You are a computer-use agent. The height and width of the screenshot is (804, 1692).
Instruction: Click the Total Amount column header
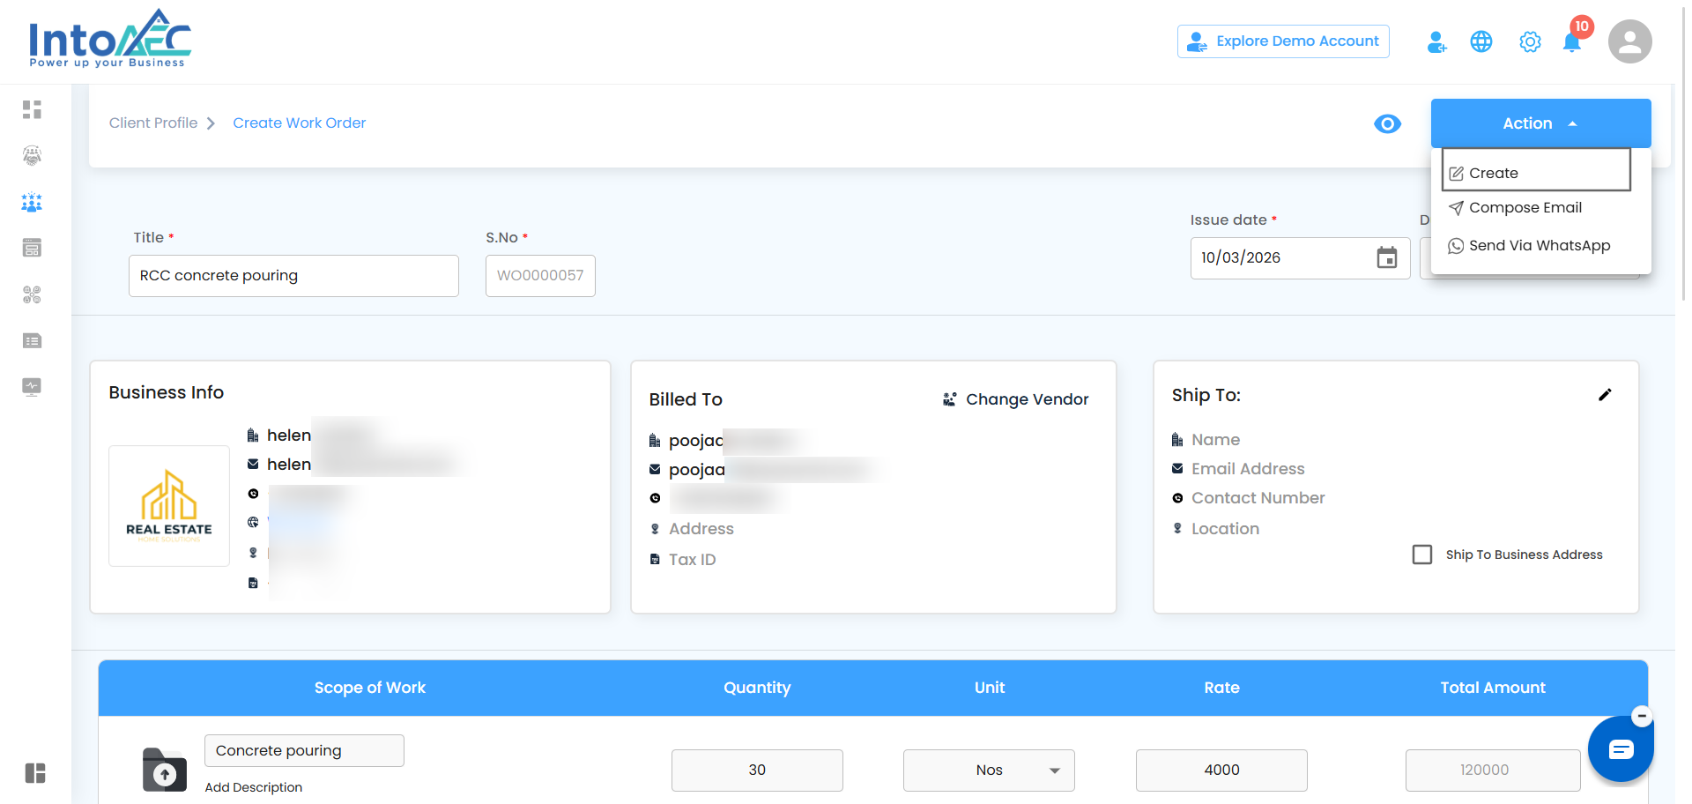[x=1493, y=688]
